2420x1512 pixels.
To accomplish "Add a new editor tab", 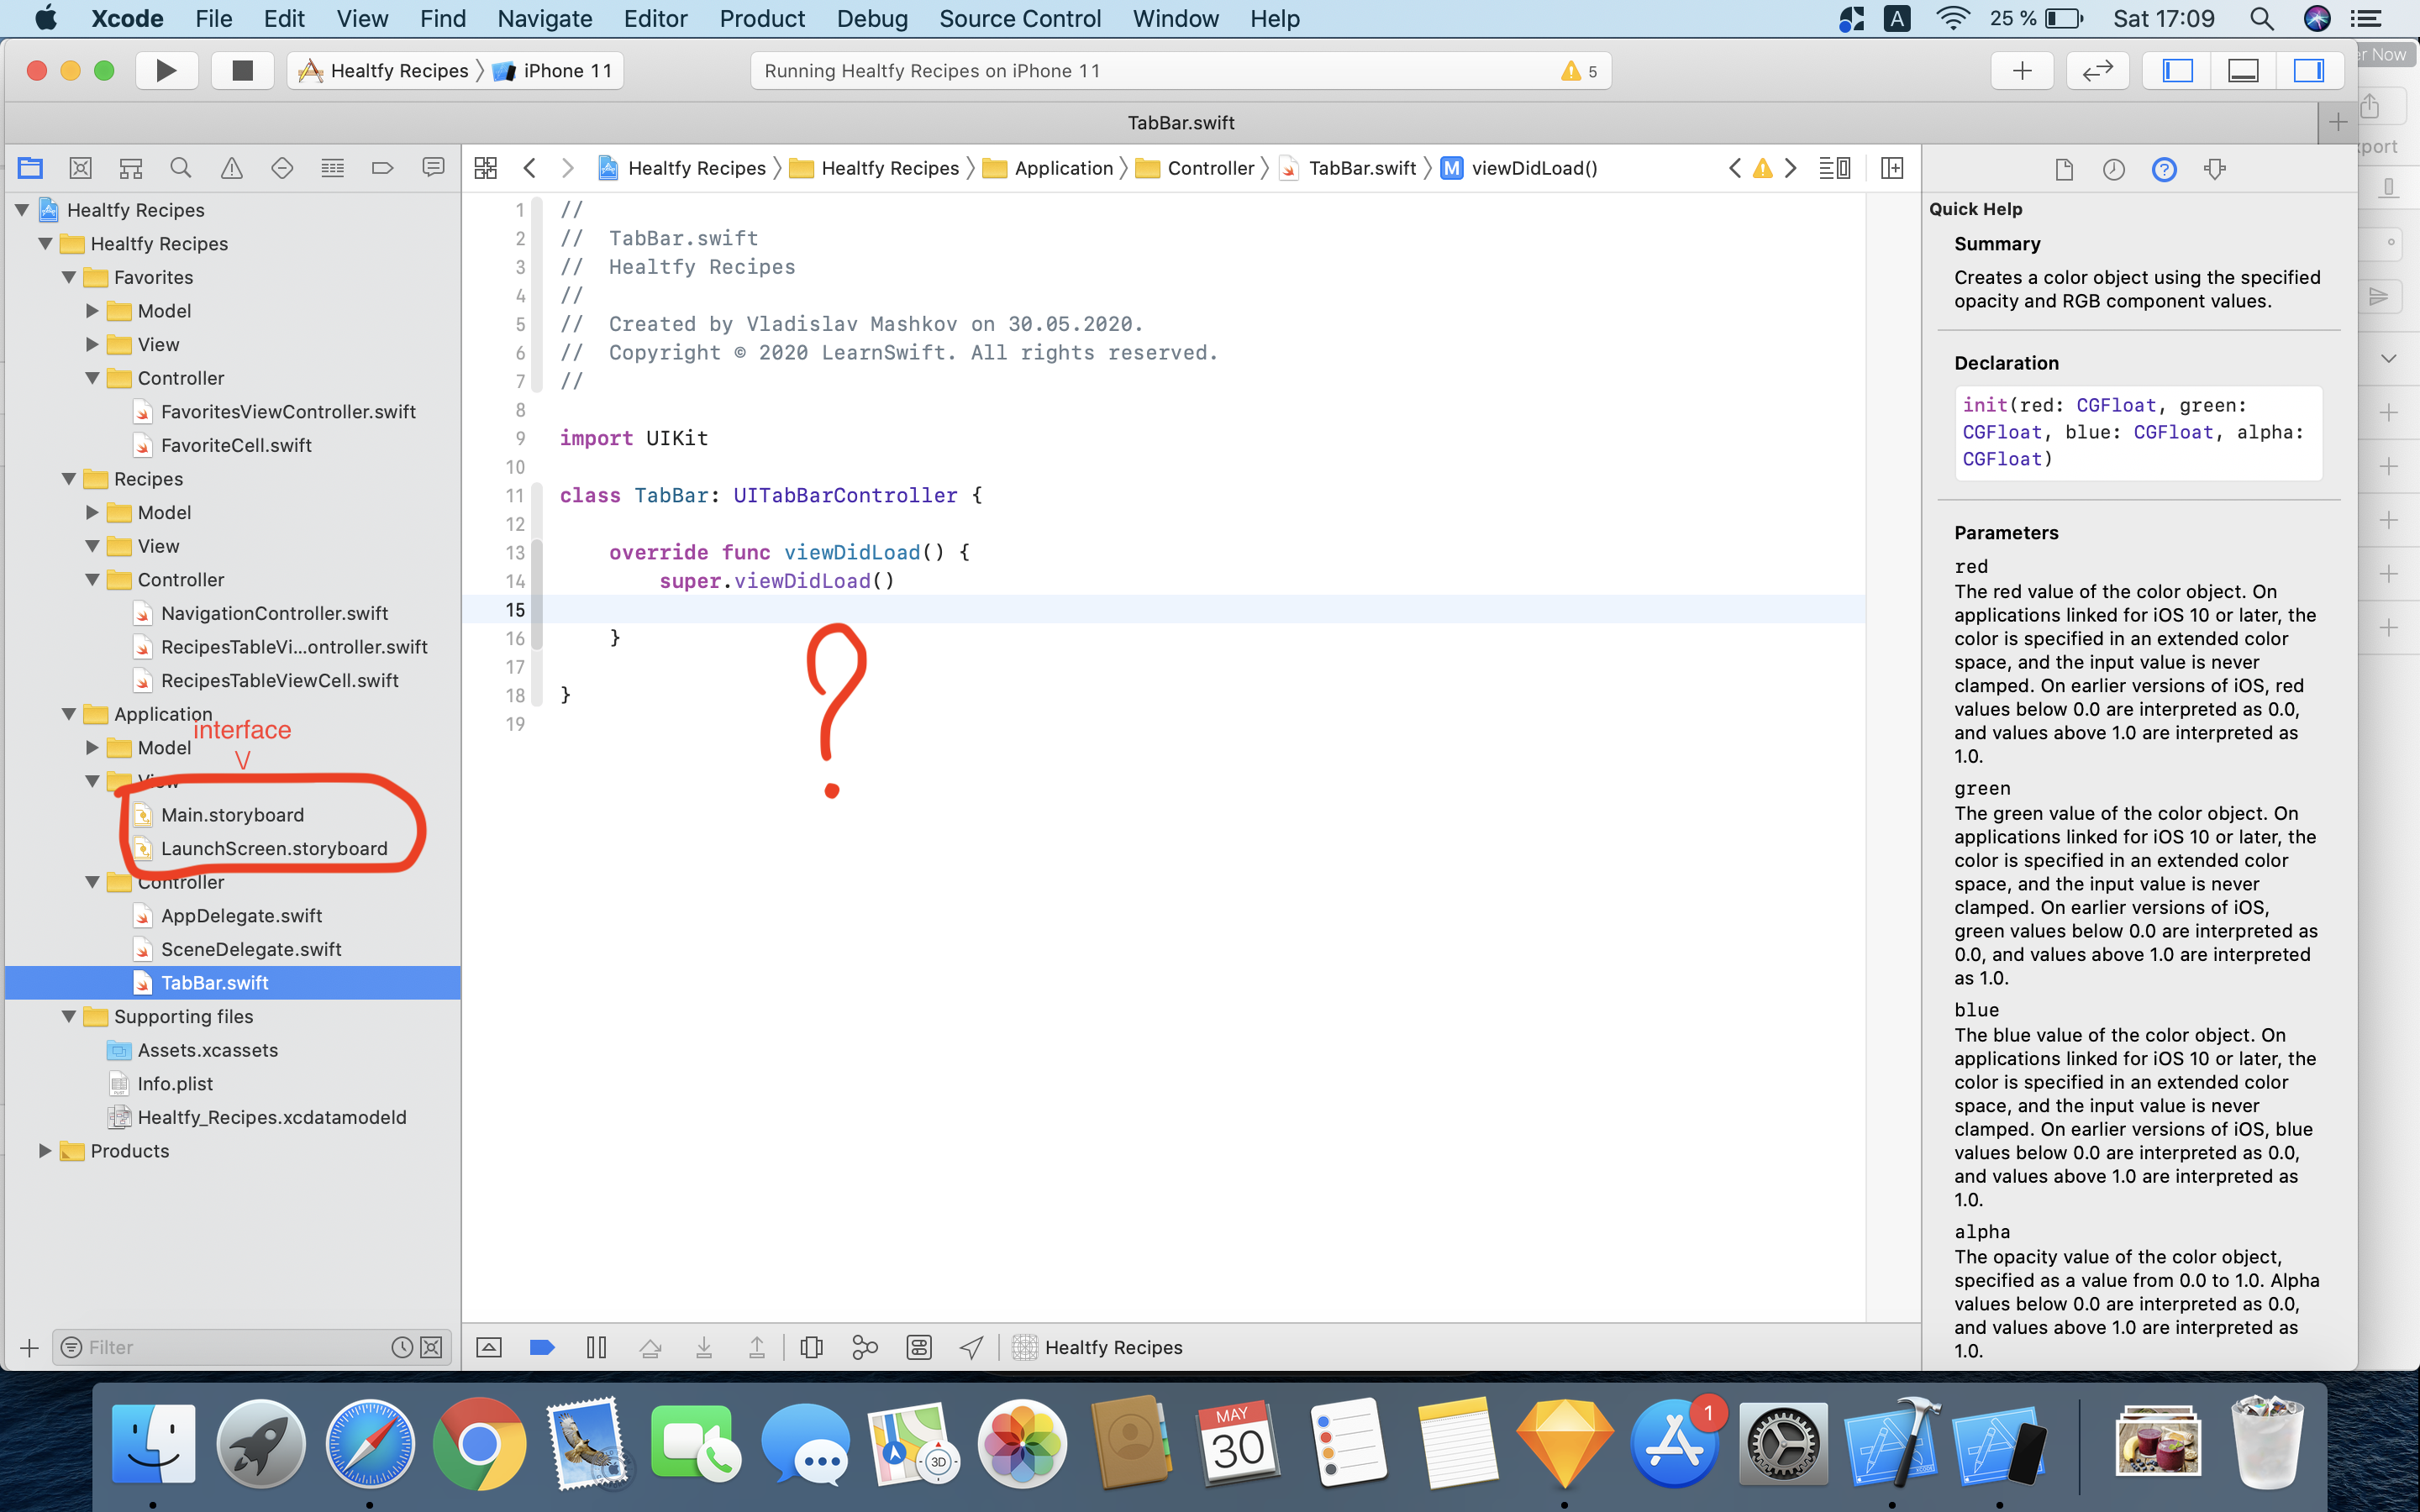I will (x=2337, y=122).
